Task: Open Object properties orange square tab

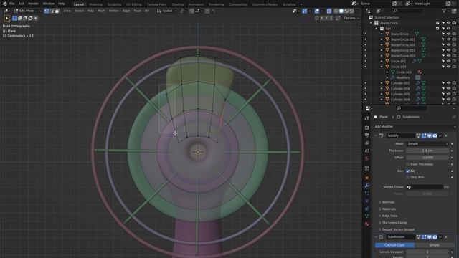Action: 367,178
